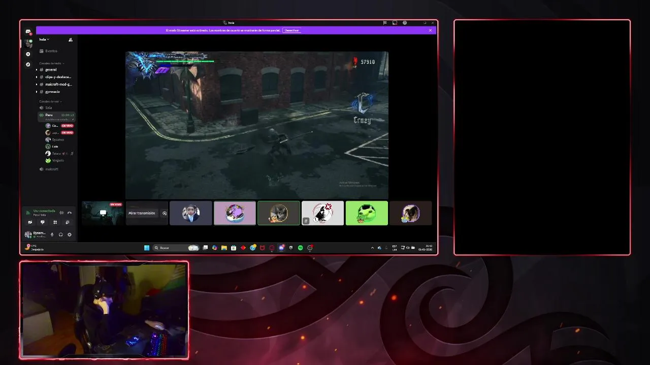Toggle noise suppression waveform icon
The image size is (650, 365).
click(x=61, y=212)
